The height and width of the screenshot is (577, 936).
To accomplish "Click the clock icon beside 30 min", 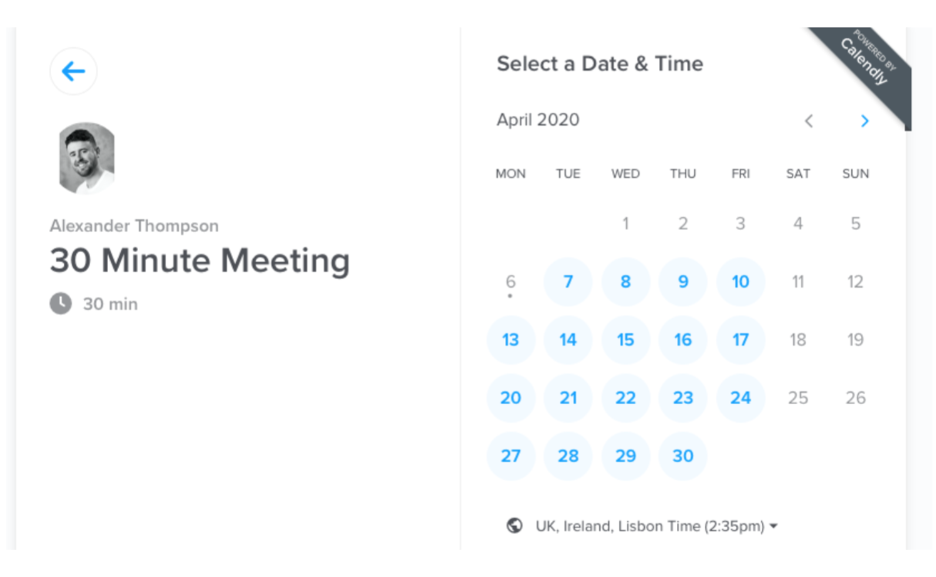I will pyautogui.click(x=61, y=304).
